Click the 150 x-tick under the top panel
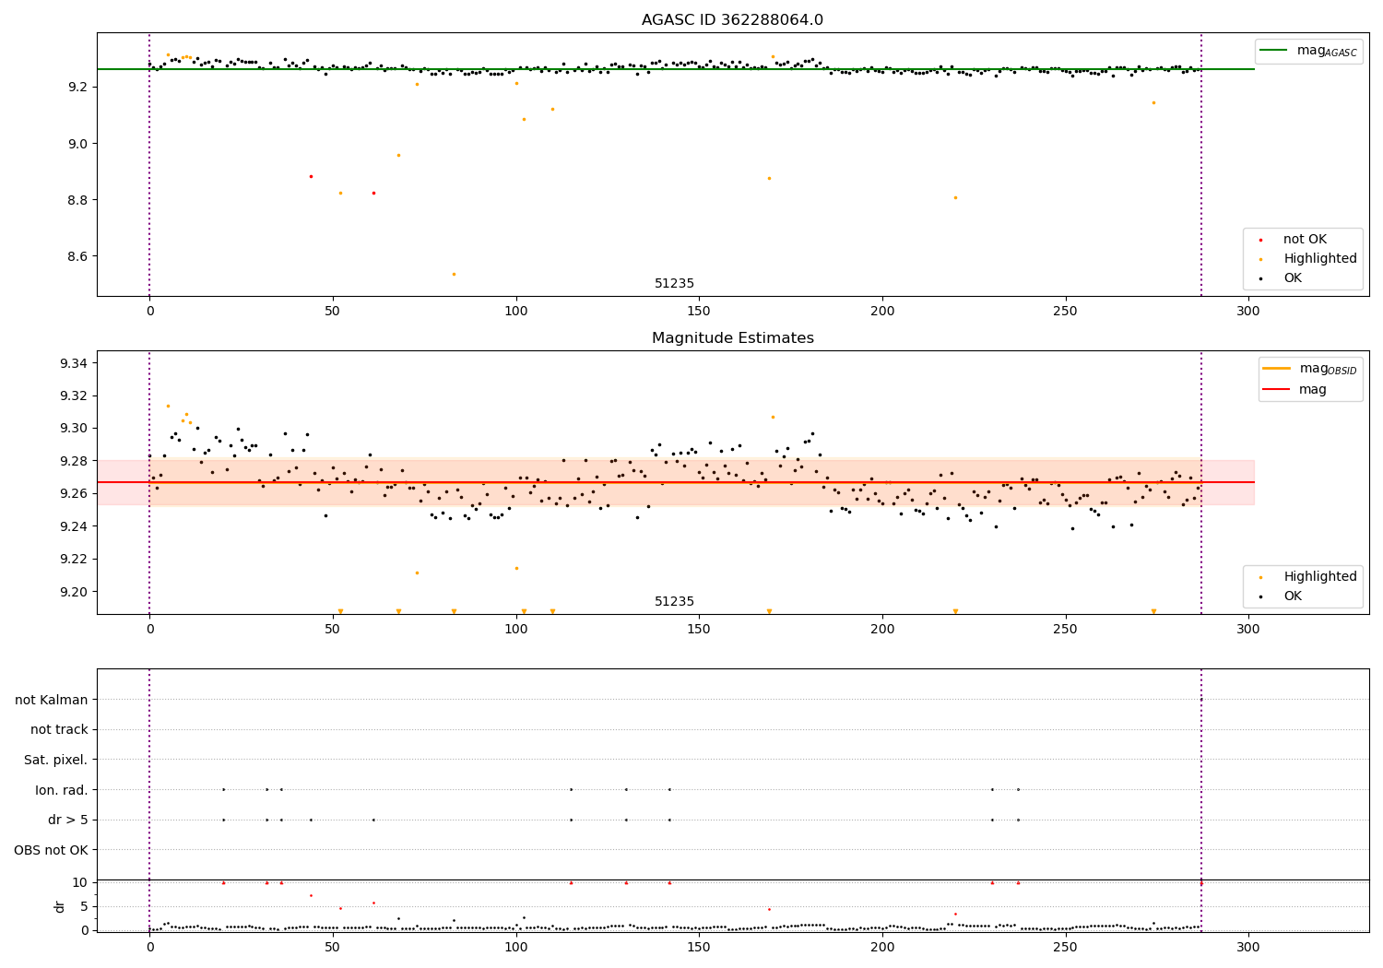Screen dimensions: 1383x968 coord(699,312)
